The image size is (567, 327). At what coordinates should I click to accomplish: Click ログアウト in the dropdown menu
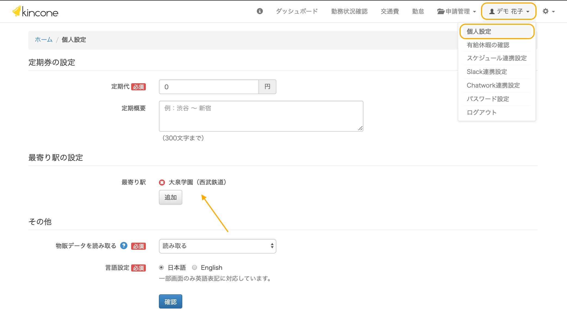482,113
